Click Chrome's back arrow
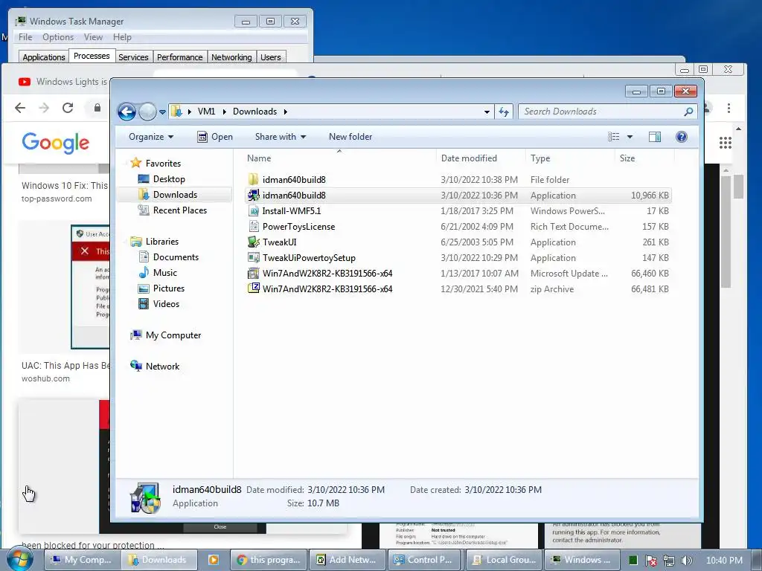This screenshot has height=571, width=762. tap(20, 108)
